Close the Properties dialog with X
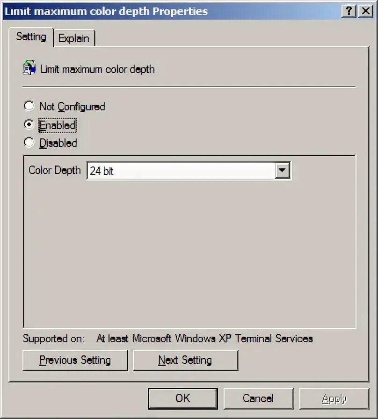Screen dimensions: 378x419 (366, 11)
